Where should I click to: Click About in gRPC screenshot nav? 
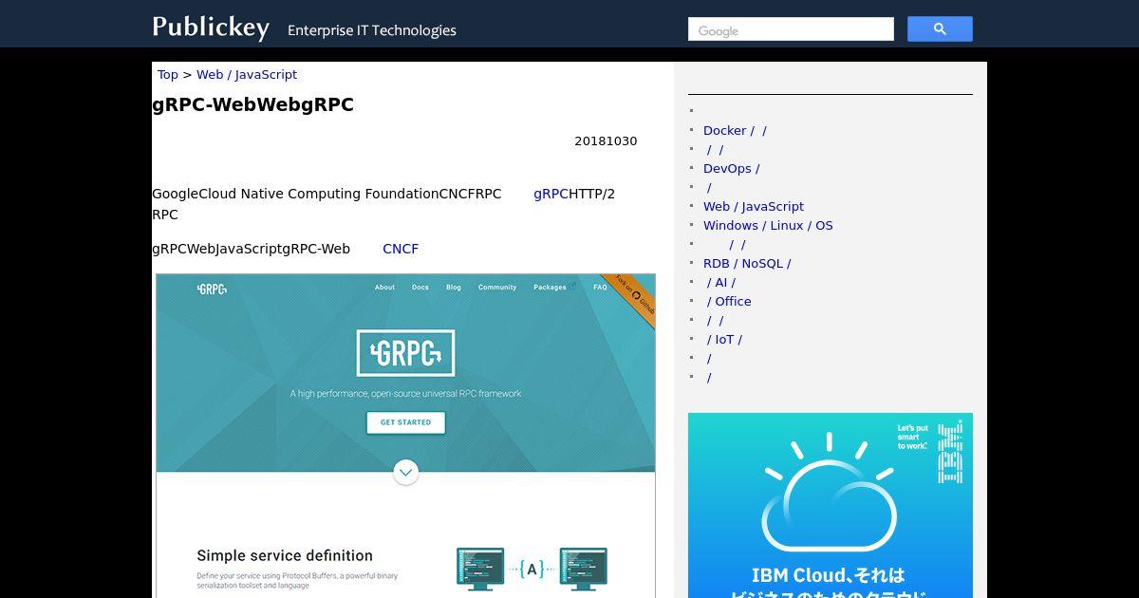tap(384, 288)
